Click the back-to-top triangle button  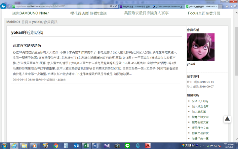click(x=227, y=119)
